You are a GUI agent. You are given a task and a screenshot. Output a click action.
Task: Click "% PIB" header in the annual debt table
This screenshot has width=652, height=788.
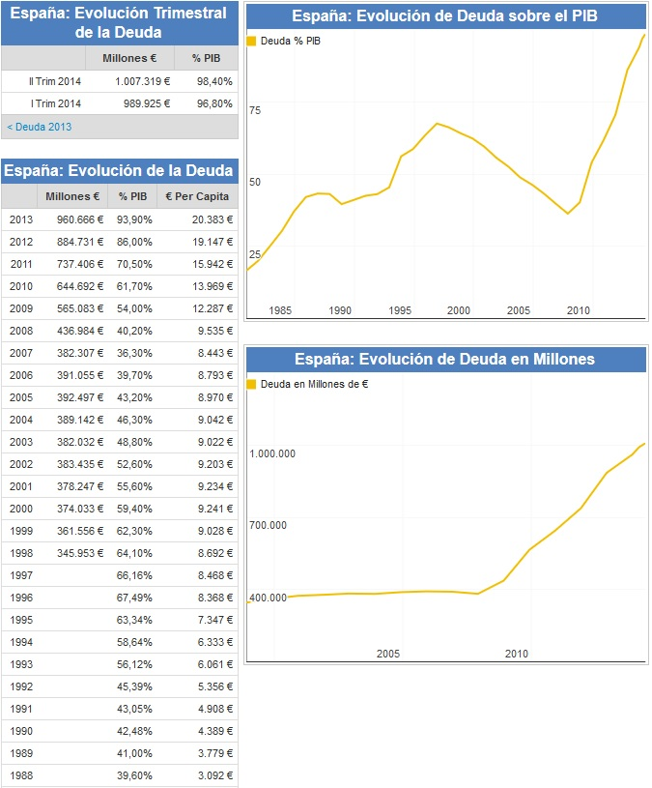(132, 196)
